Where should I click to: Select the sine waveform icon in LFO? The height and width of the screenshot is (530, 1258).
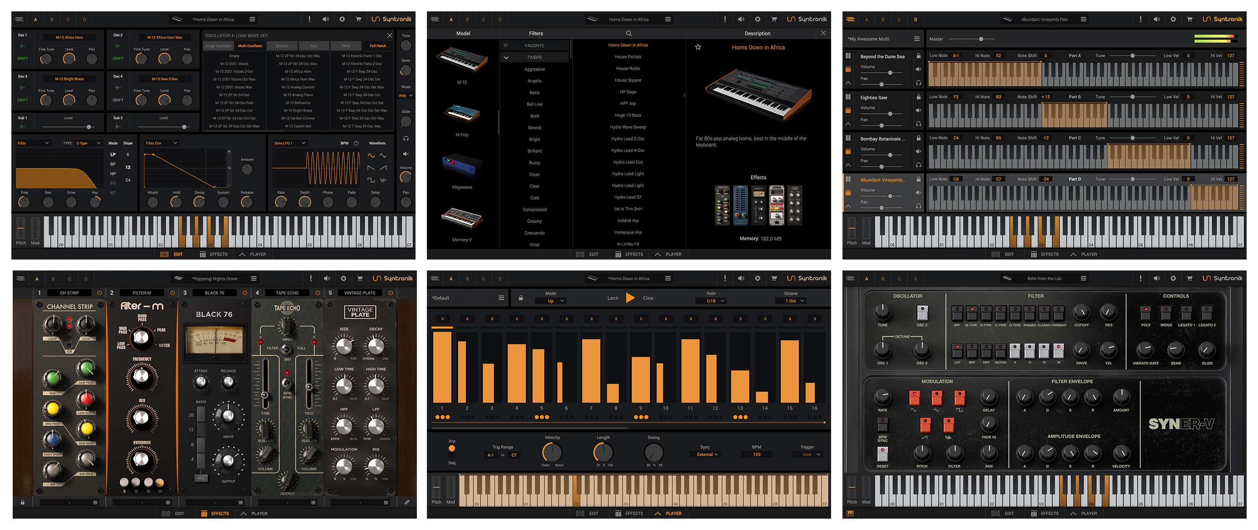click(371, 156)
